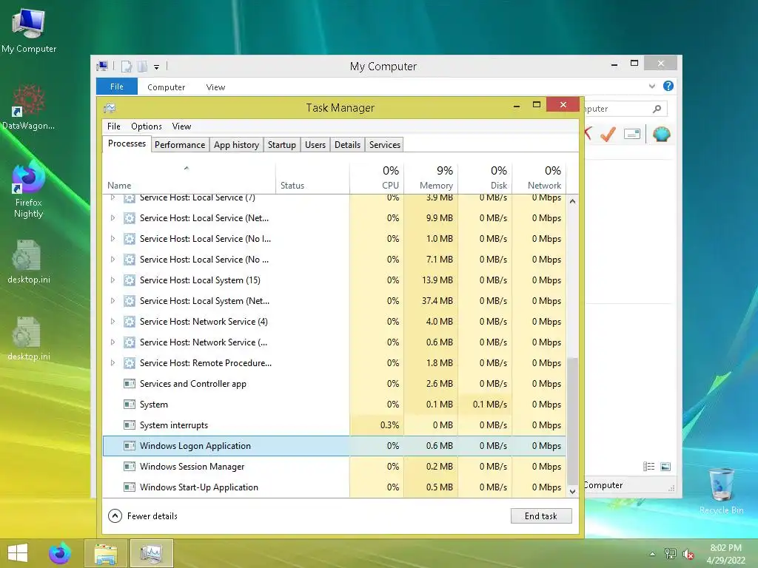Expand Service Host: Local Service (No I... row
This screenshot has width=758, height=568.
(113, 239)
